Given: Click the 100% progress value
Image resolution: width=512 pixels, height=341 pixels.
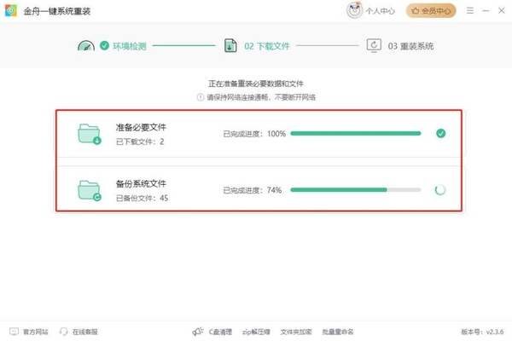Looking at the screenshot, I should pos(276,134).
